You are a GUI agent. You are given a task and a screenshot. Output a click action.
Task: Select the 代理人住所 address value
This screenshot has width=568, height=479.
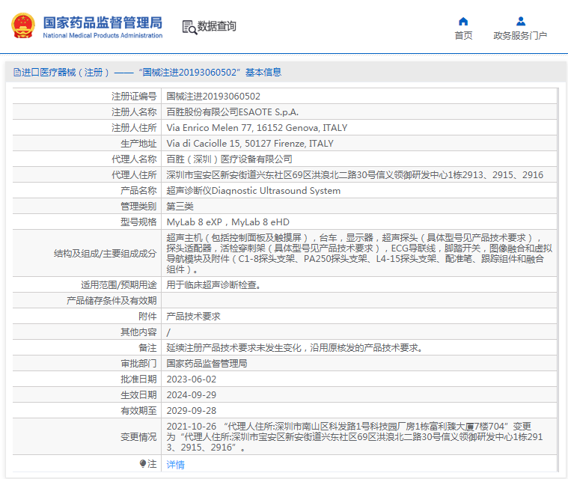(x=355, y=175)
